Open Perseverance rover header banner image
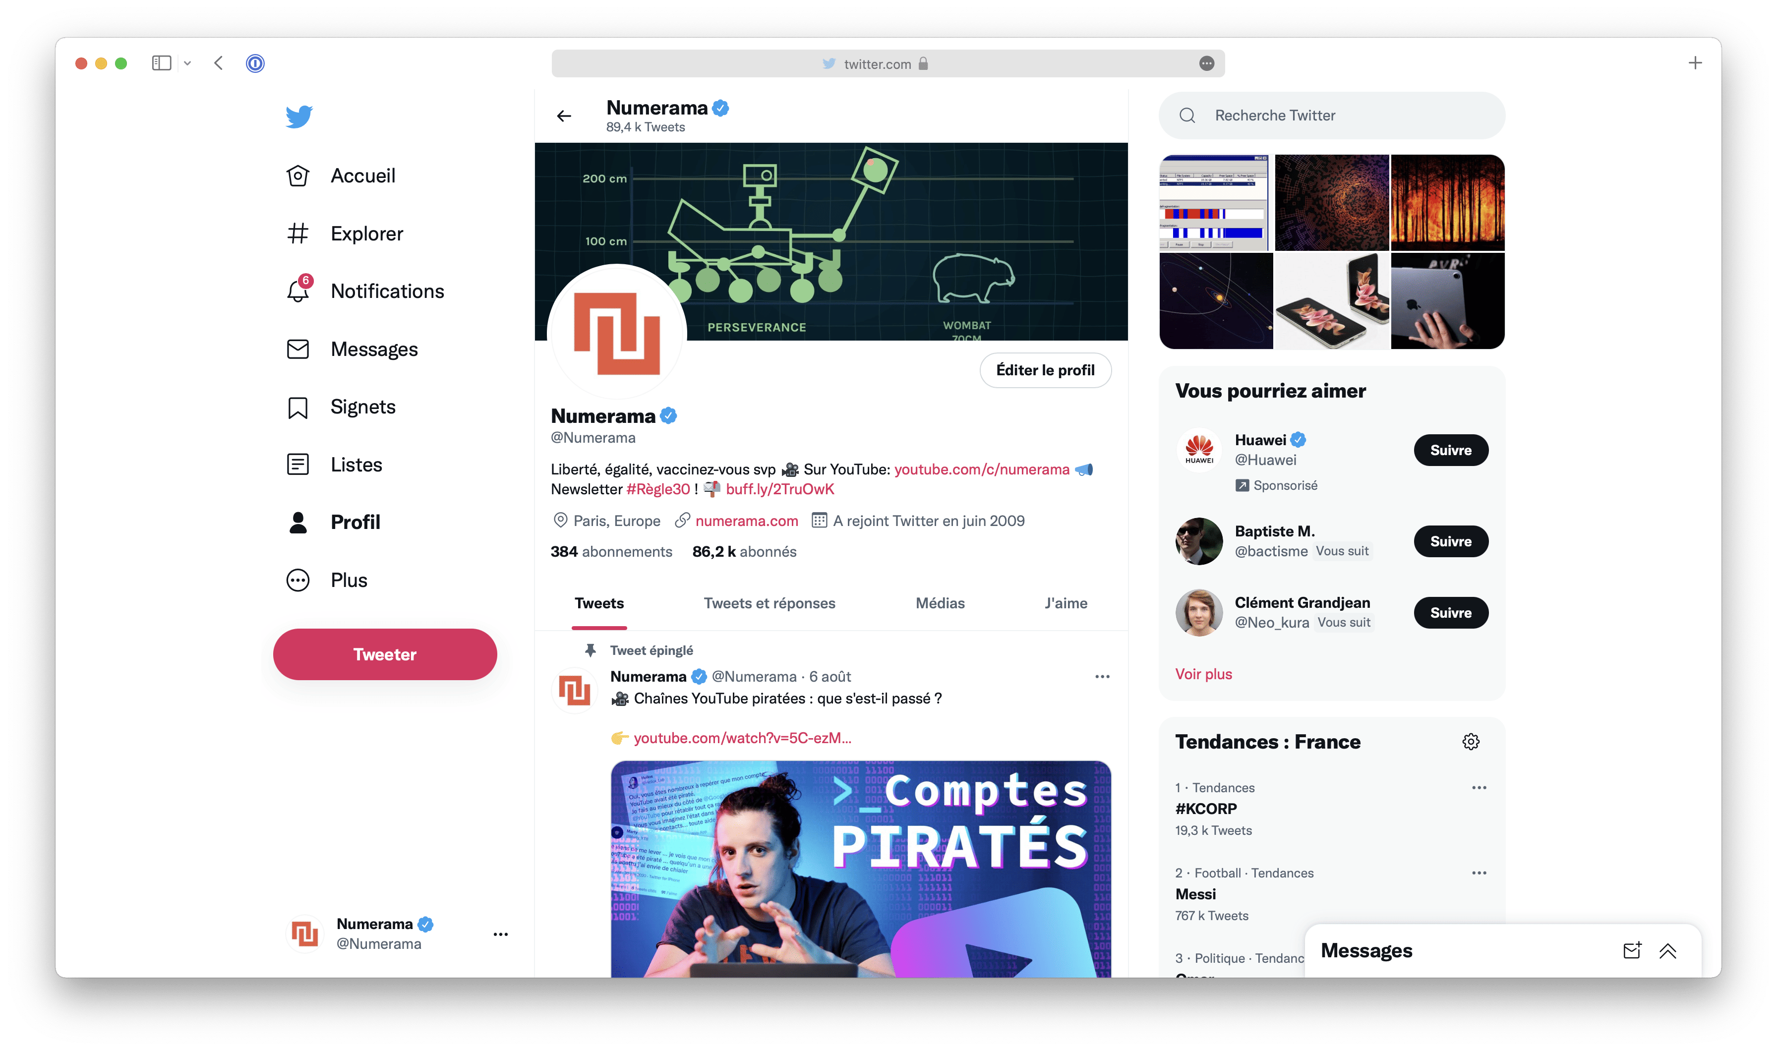1777x1051 pixels. [831, 241]
